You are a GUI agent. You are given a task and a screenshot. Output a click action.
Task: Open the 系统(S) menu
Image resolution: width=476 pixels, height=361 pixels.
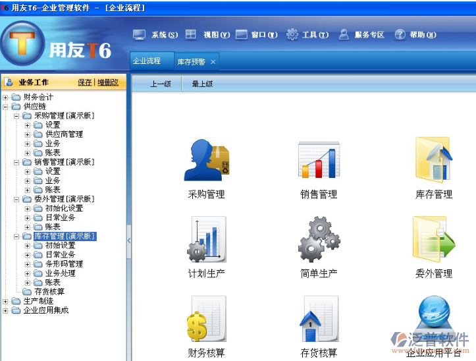(156, 35)
